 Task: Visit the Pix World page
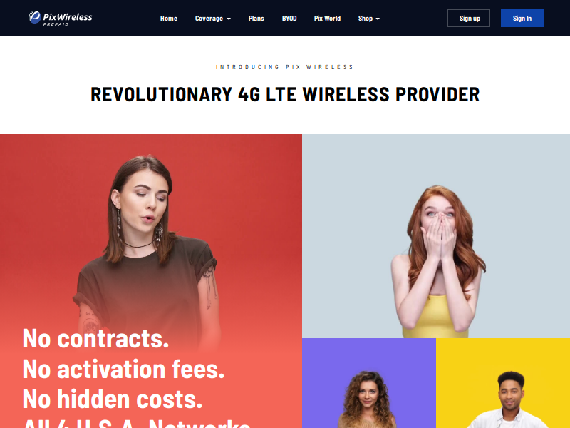pos(327,19)
